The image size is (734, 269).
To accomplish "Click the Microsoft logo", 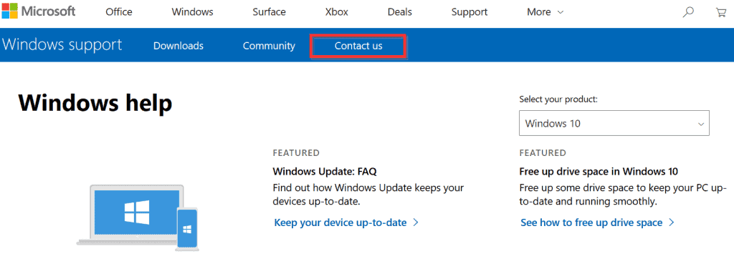I will pyautogui.click(x=39, y=11).
